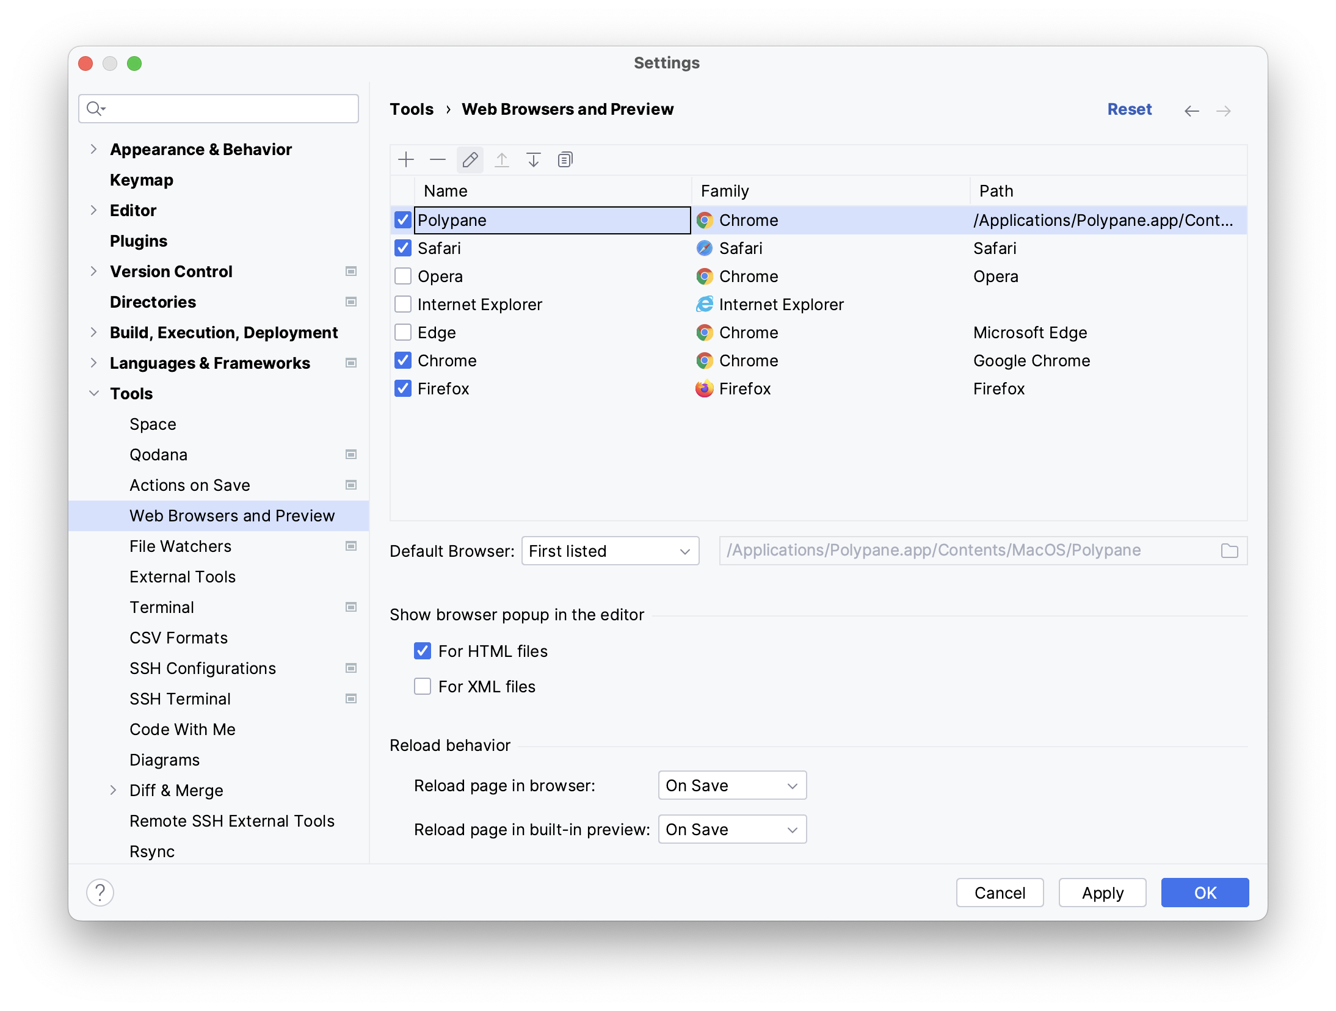The width and height of the screenshot is (1336, 1011).
Task: Click the project-level icon beside Actions on Save
Action: tap(351, 485)
